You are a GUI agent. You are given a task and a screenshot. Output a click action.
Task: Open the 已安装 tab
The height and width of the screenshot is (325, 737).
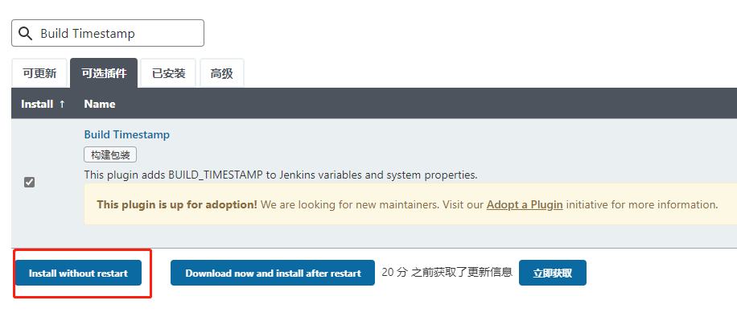[x=169, y=73]
